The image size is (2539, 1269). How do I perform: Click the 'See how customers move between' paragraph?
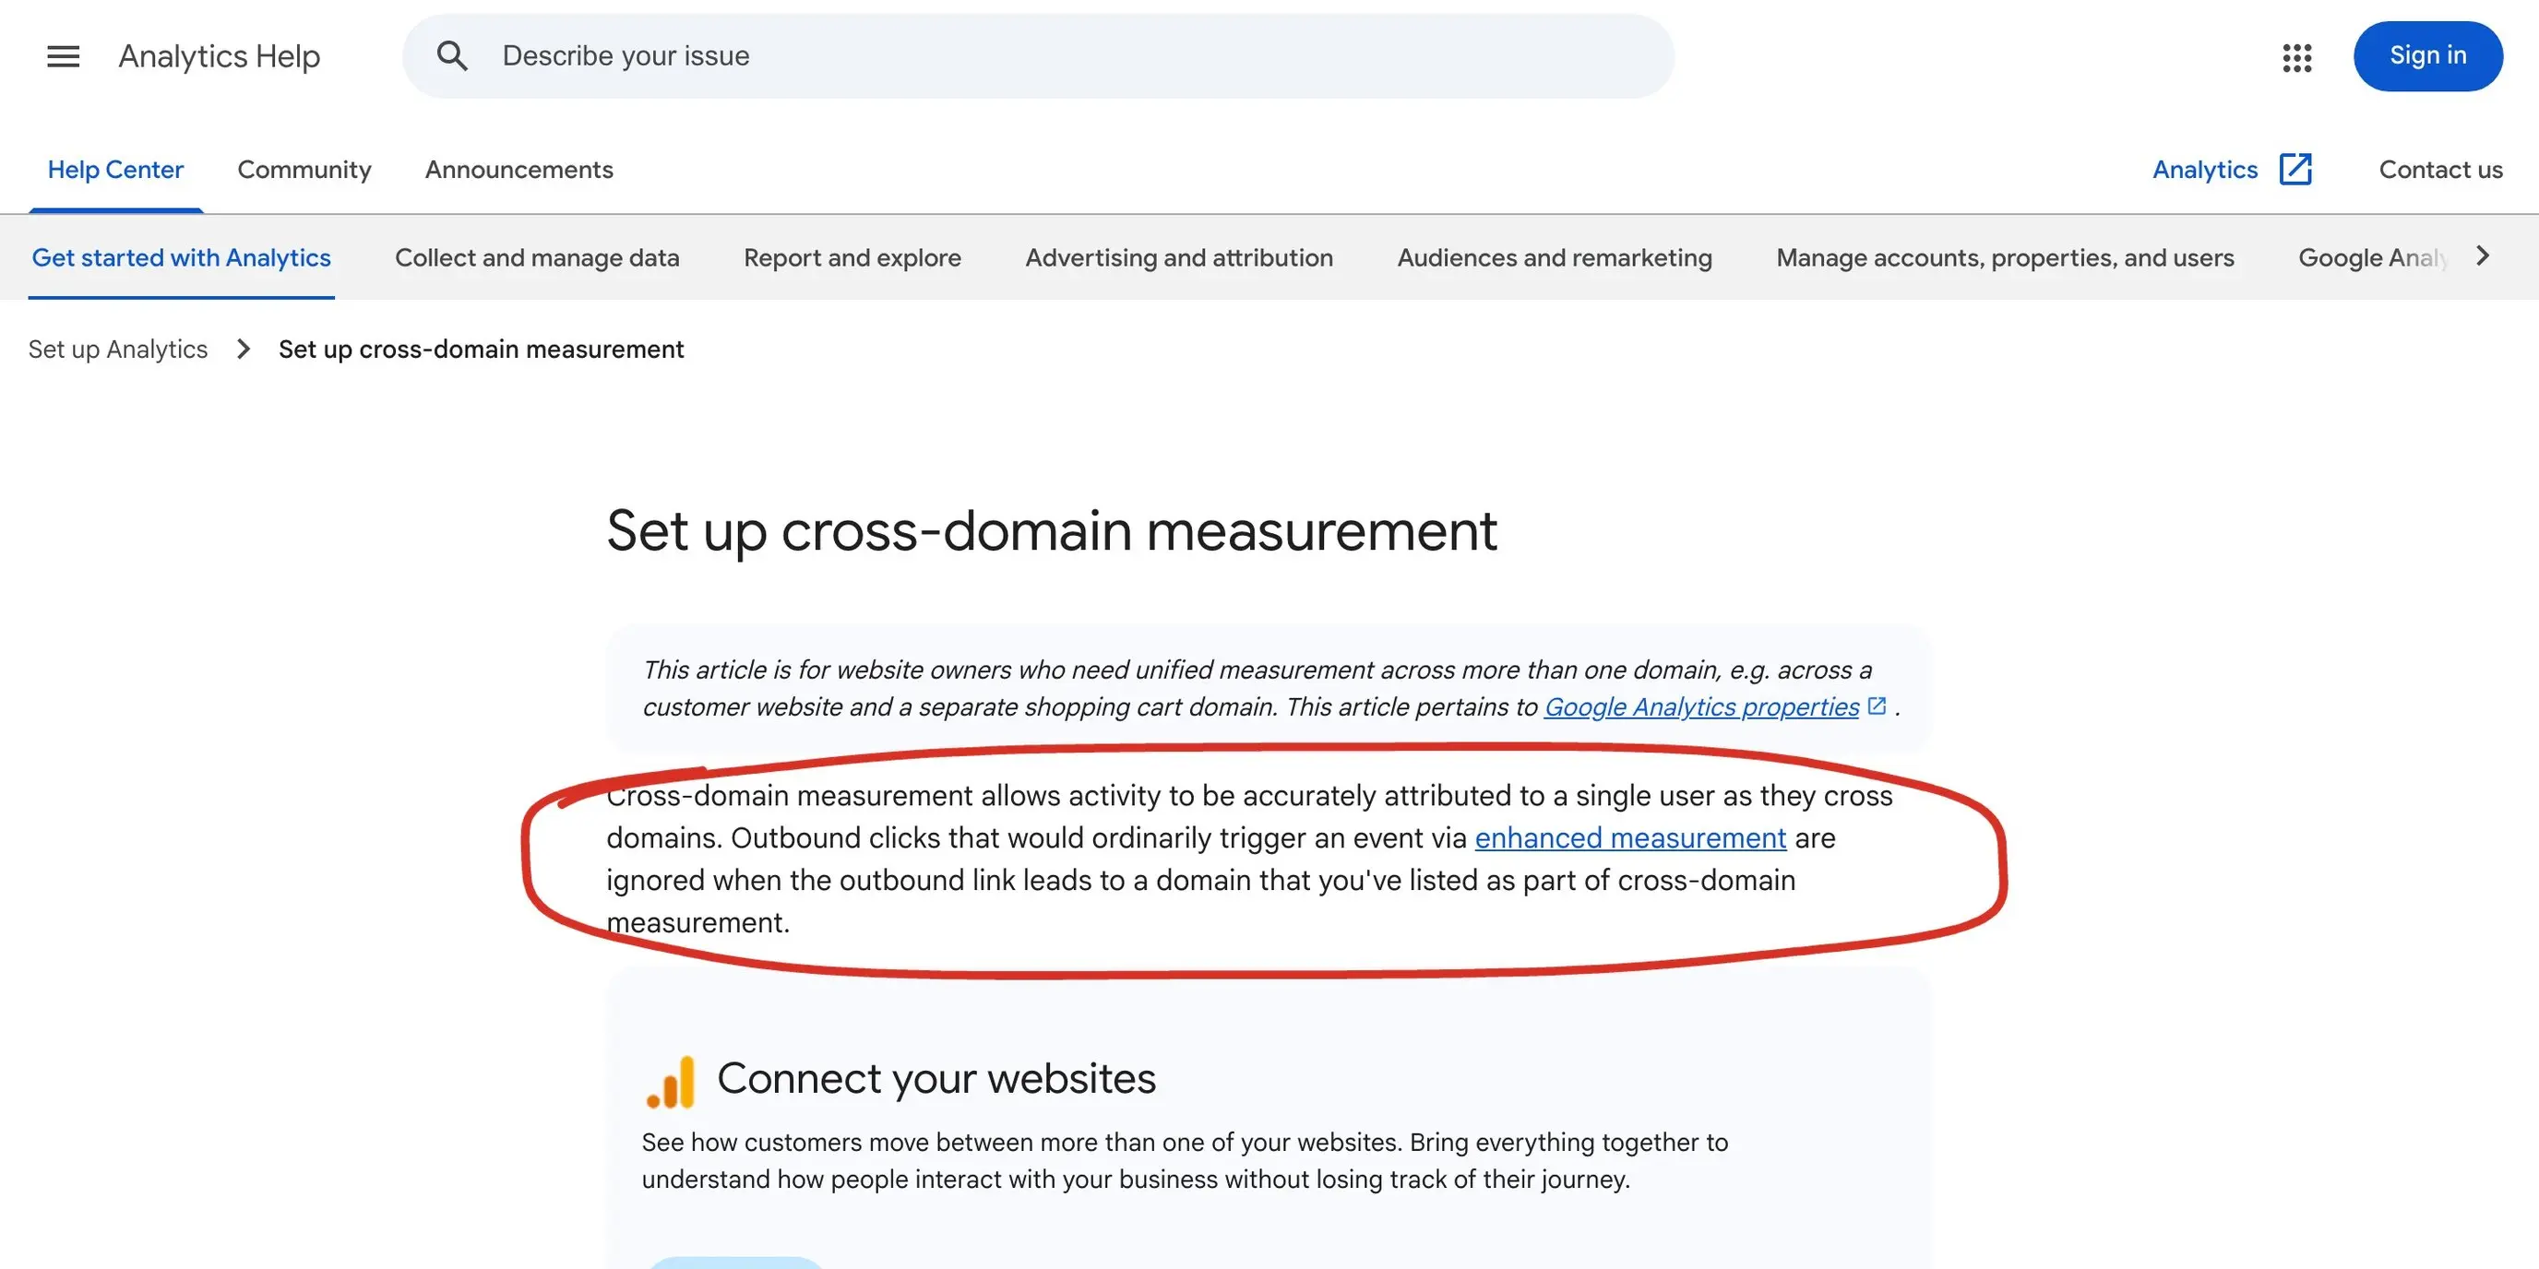click(x=1185, y=1160)
